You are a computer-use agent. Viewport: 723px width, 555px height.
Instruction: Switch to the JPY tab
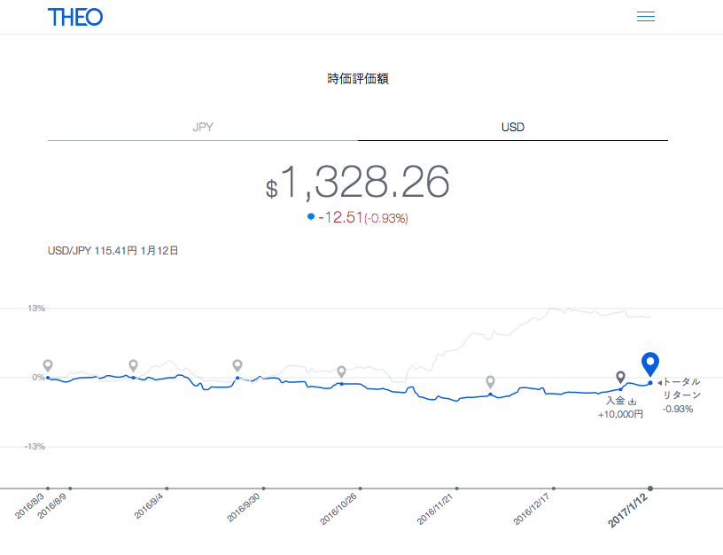[x=203, y=127]
